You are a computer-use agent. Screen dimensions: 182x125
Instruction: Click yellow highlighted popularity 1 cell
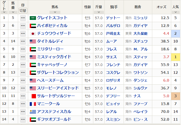point(176,57)
